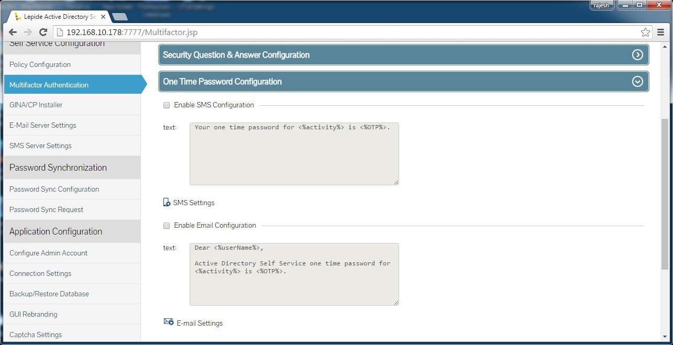Bookmark this page with the star icon

(x=645, y=32)
